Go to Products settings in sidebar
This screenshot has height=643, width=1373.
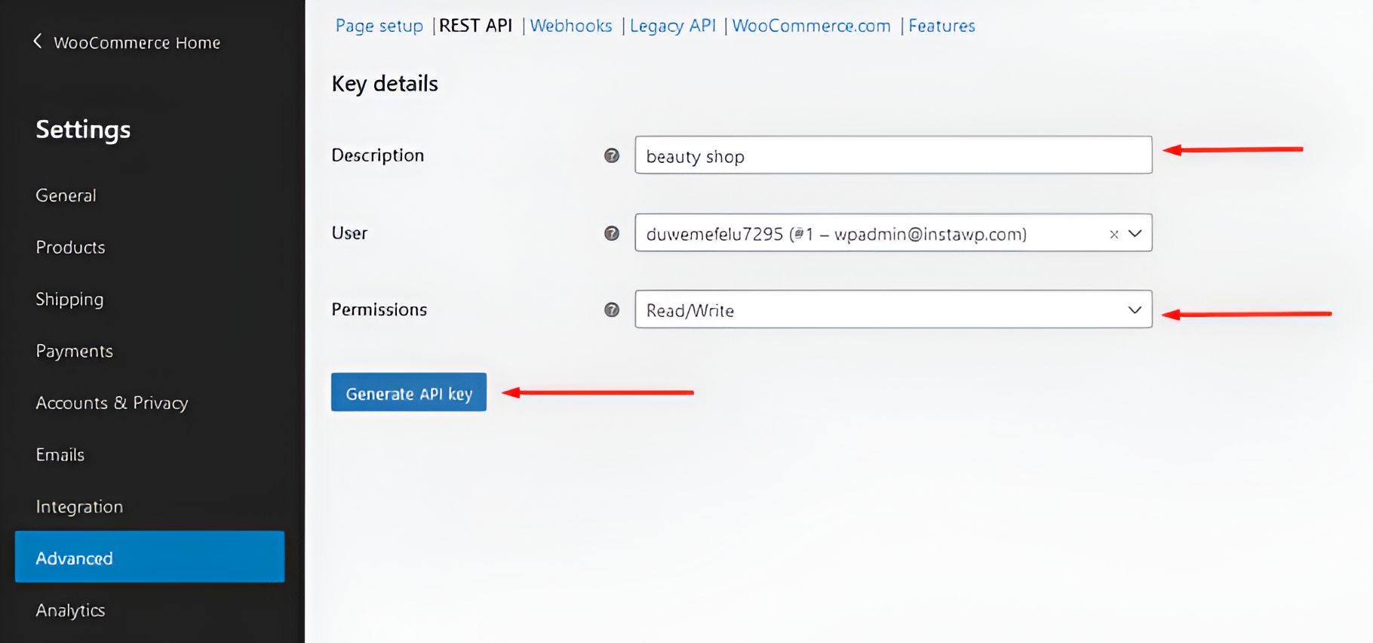tap(70, 248)
